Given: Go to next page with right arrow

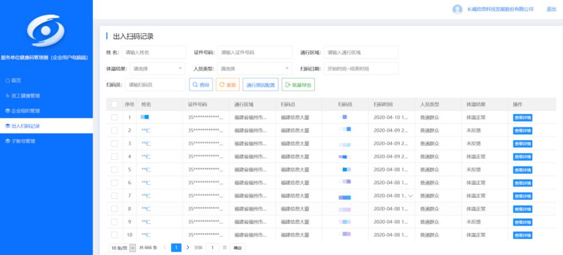Looking at the screenshot, I should coord(188,248).
